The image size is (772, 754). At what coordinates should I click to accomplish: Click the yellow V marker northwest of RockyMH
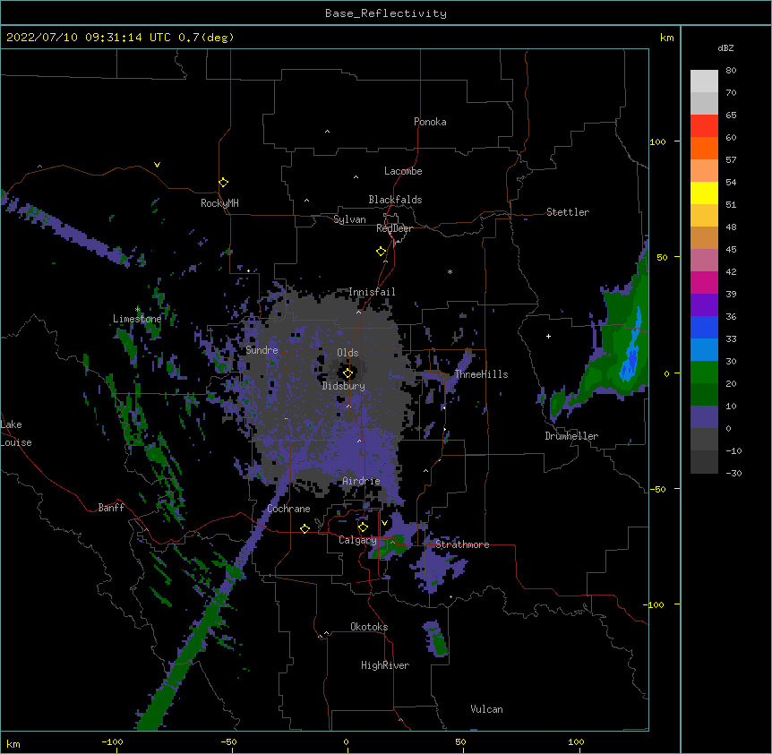(x=157, y=165)
